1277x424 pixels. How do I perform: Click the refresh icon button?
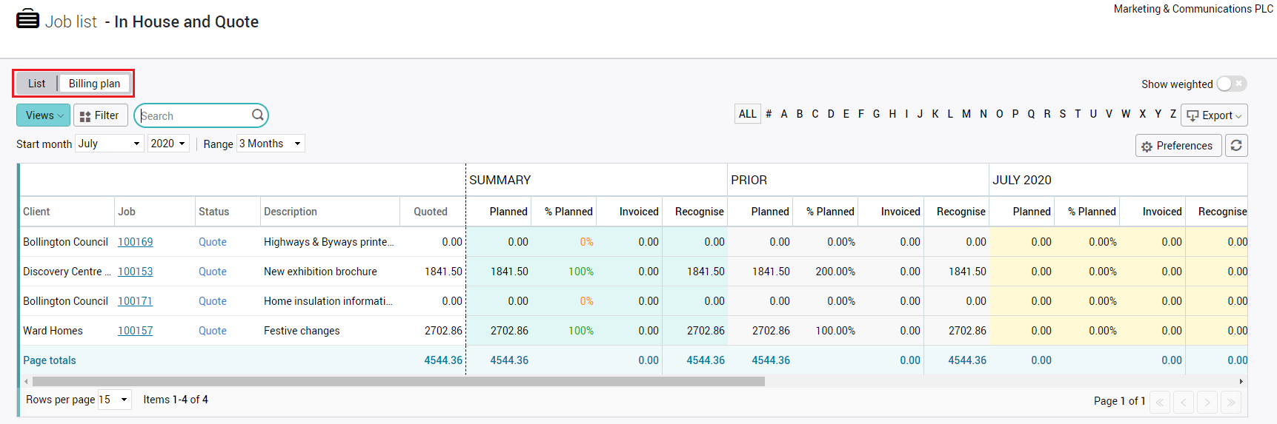tap(1235, 146)
